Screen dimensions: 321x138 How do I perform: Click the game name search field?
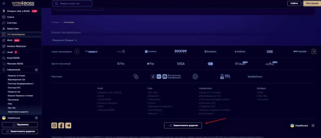pyautogui.click(x=72, y=4)
